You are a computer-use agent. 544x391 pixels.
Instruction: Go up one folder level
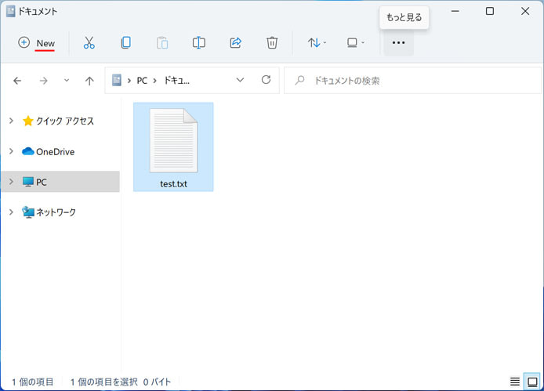89,81
